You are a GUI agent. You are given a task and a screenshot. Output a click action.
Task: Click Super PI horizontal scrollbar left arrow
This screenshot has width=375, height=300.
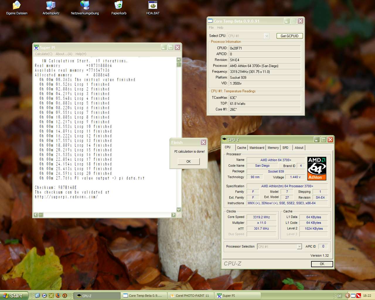pos(36,215)
